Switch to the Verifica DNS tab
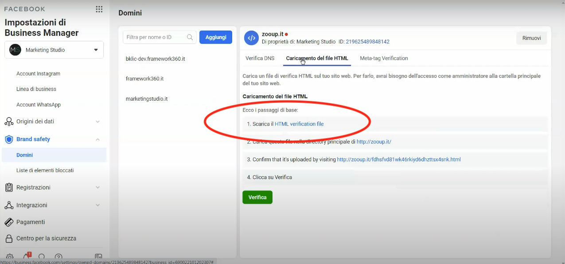The image size is (565, 264). coord(260,58)
